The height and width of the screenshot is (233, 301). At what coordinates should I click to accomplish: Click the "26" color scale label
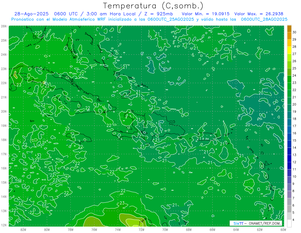point(294,61)
